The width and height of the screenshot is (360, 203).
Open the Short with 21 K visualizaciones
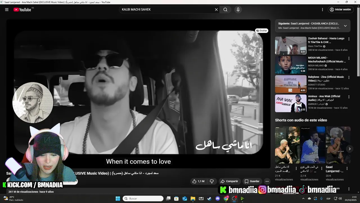tap(287, 145)
